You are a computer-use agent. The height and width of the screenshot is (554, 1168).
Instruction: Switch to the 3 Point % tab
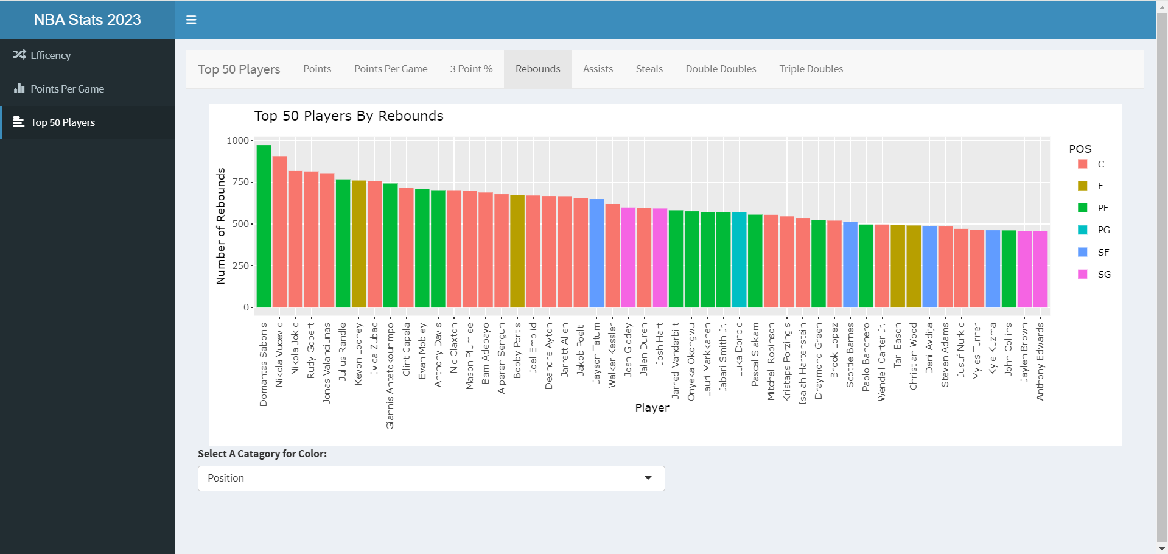[x=471, y=69]
